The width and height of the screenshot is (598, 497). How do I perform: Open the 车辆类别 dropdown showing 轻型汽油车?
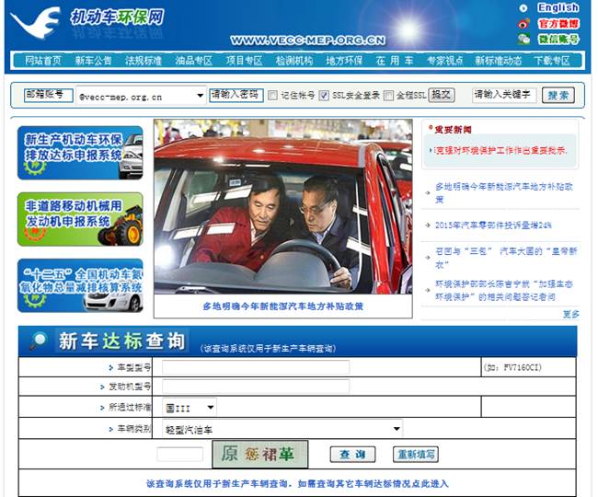coord(397,429)
